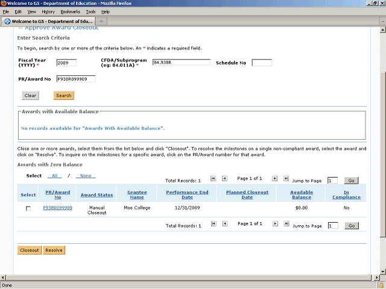Open the Help menu
The width and height of the screenshot is (386, 289).
(x=106, y=12)
